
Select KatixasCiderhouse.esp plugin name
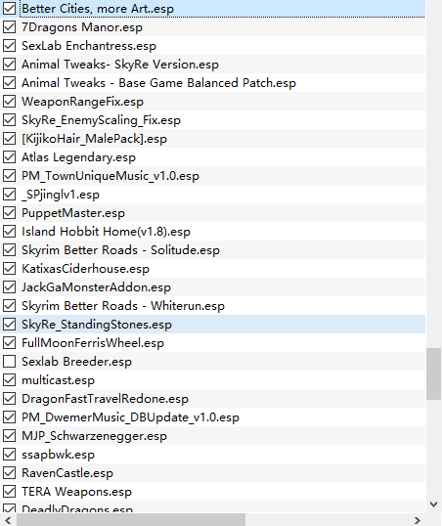[x=86, y=268]
